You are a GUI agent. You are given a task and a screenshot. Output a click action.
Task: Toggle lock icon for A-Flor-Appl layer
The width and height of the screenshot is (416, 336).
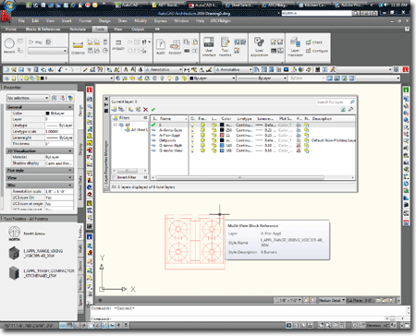pos(214,135)
